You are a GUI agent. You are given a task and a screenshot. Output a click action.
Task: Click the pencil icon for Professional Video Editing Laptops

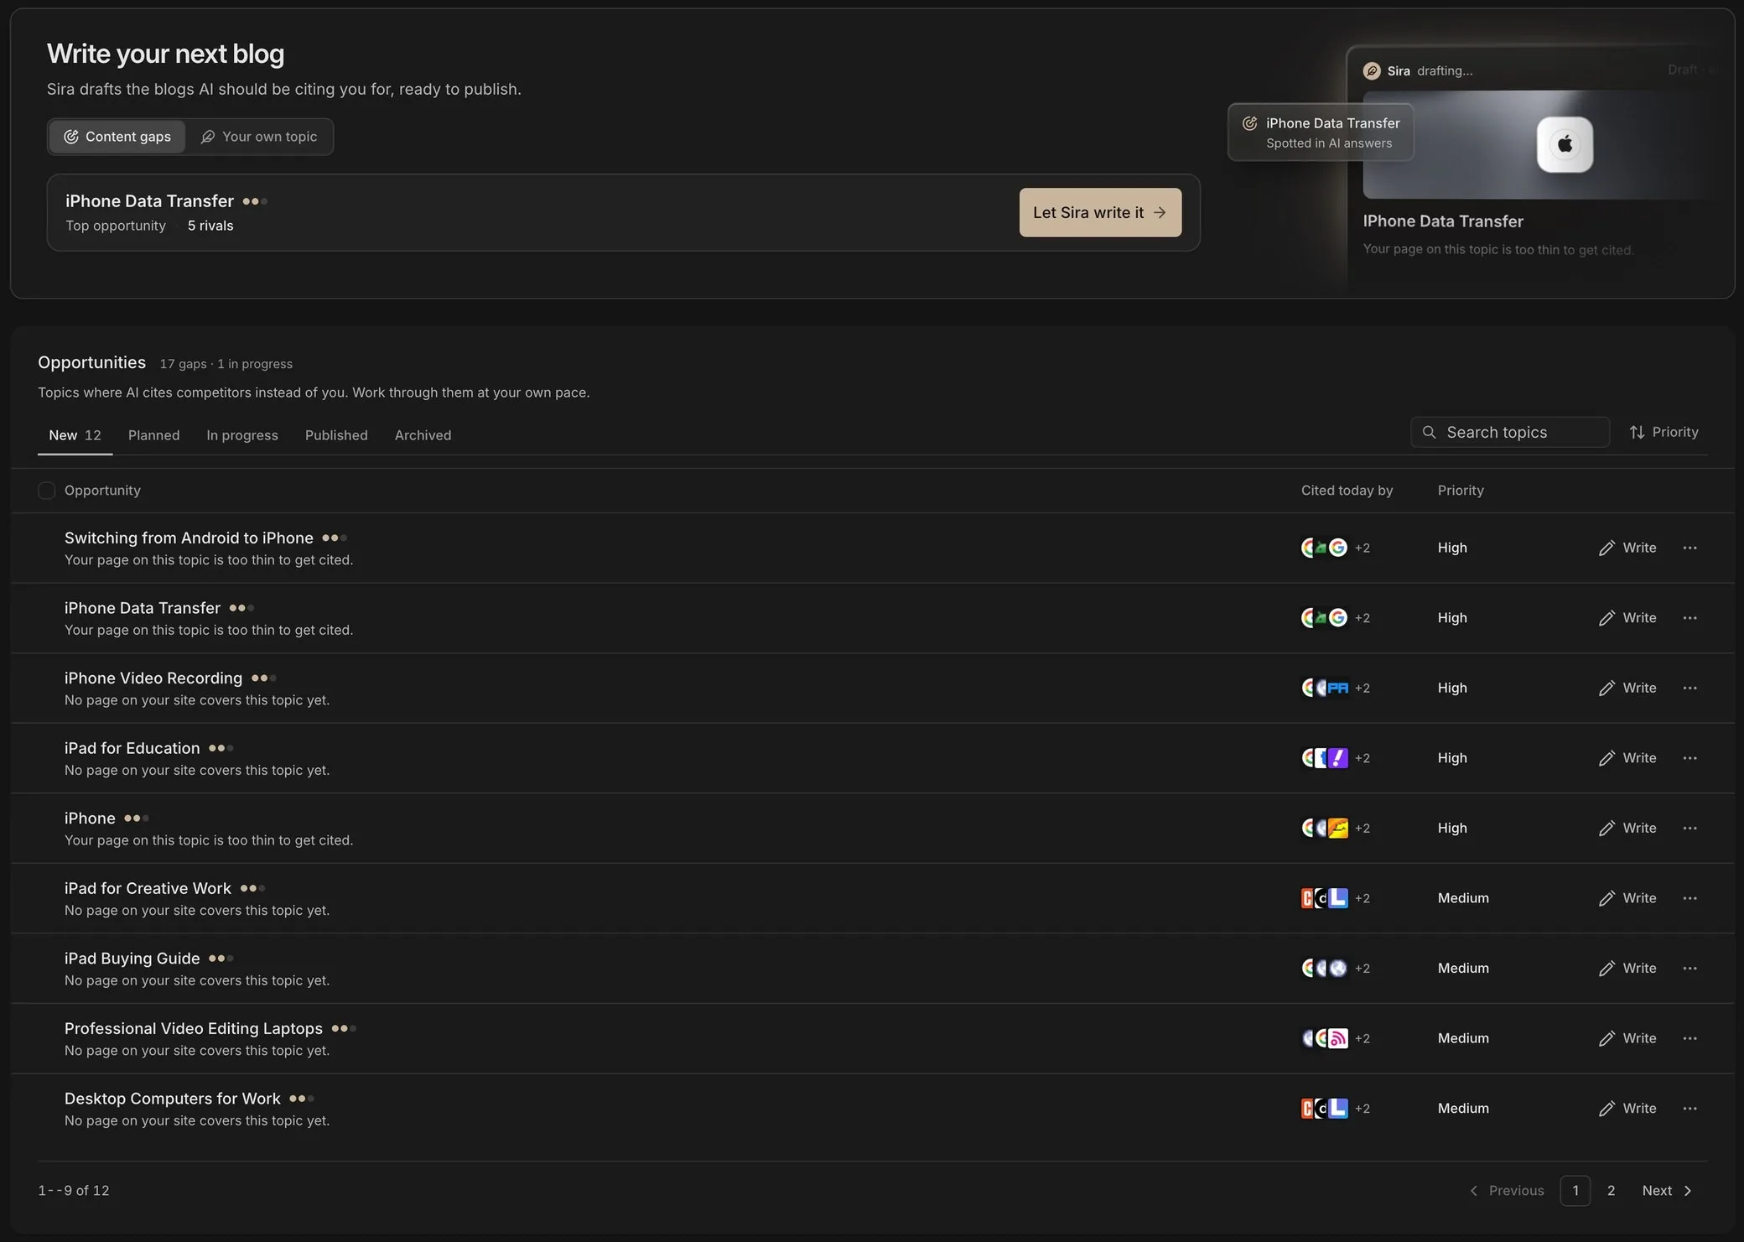(x=1606, y=1038)
